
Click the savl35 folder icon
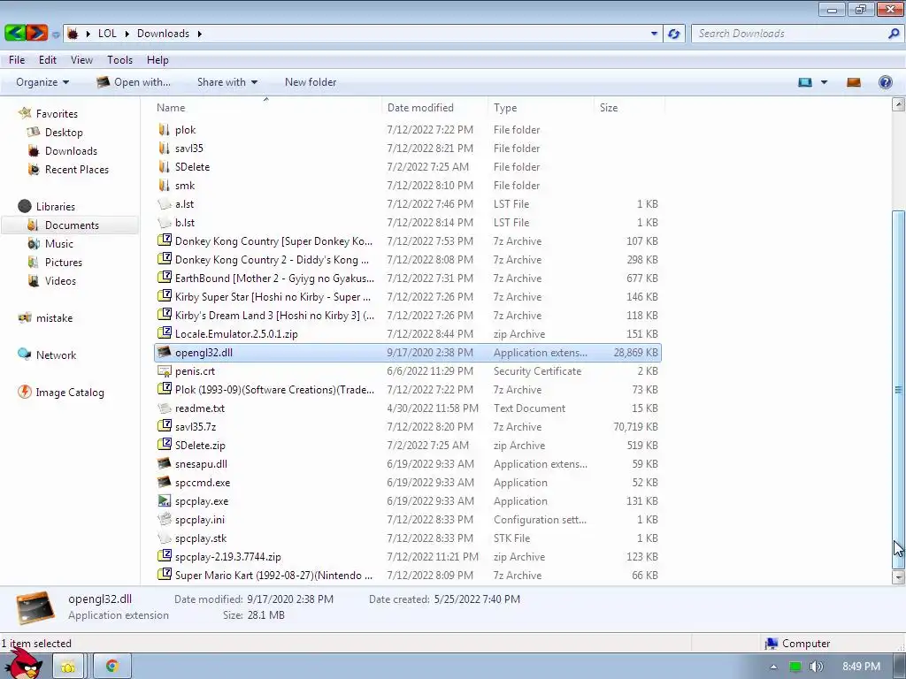tap(164, 148)
